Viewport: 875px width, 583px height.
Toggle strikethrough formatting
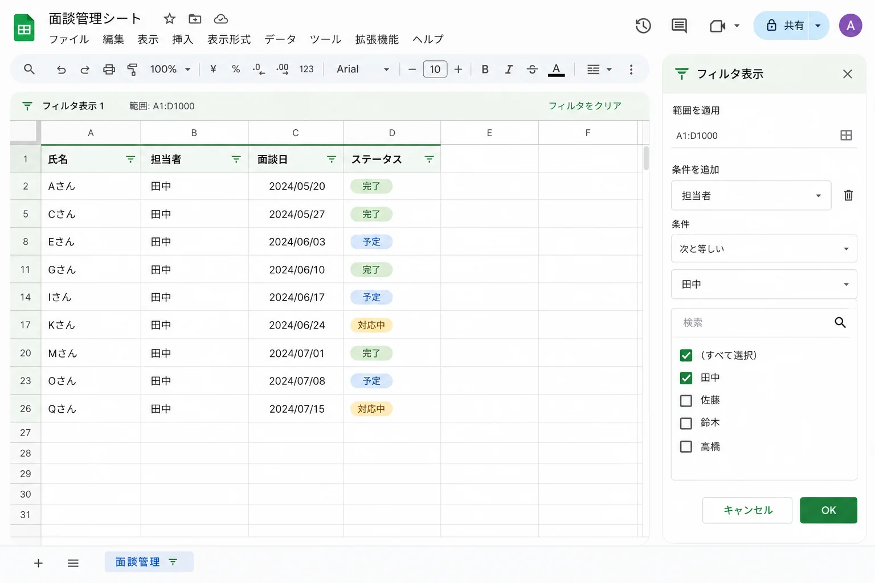pos(532,69)
